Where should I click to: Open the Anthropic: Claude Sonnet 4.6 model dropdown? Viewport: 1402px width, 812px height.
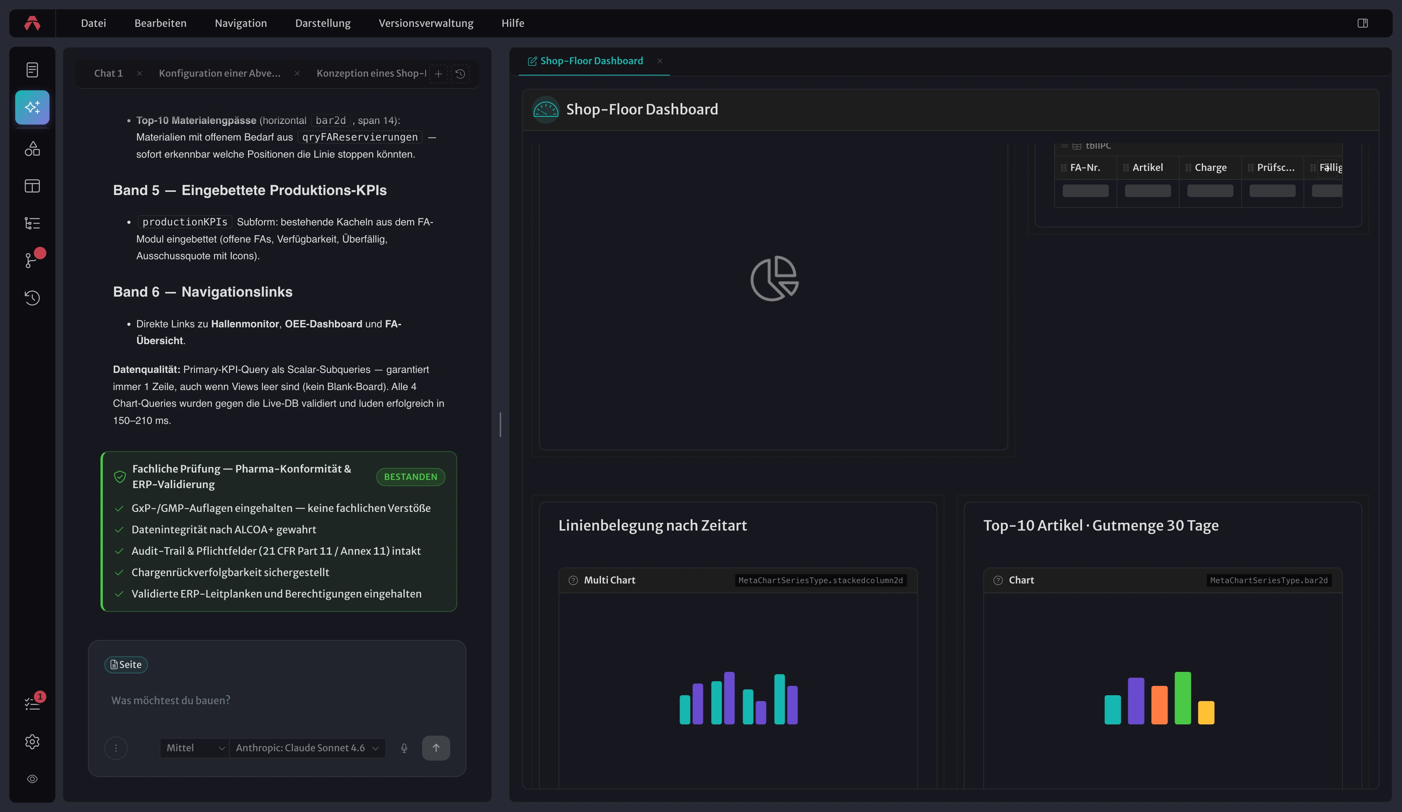pos(307,747)
